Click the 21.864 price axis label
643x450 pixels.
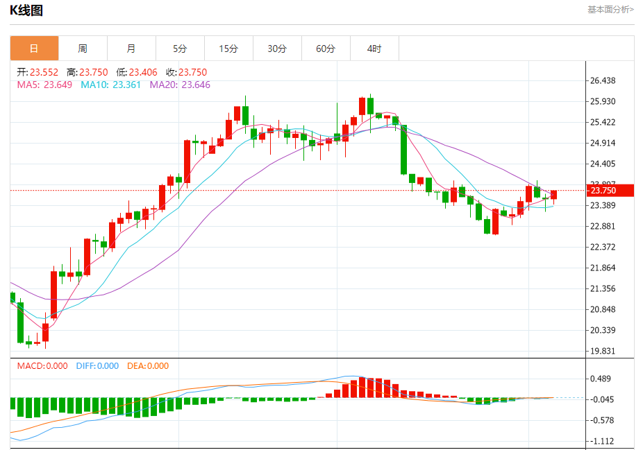(603, 268)
